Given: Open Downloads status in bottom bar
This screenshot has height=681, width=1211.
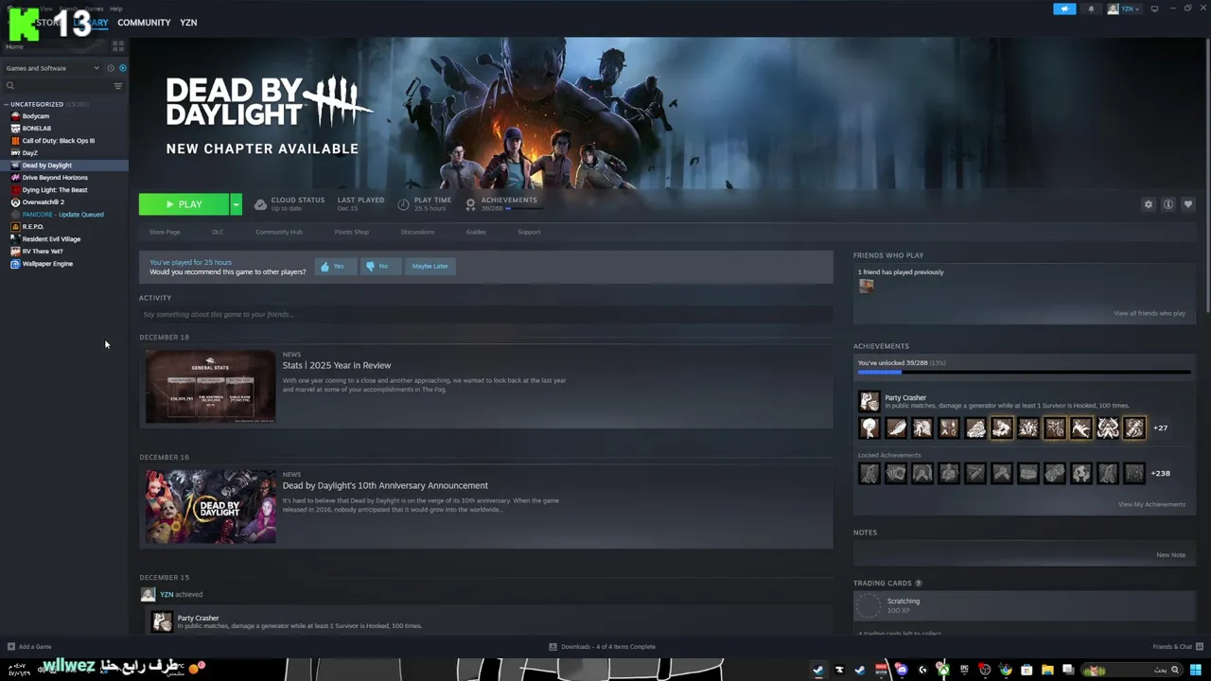Looking at the screenshot, I should [602, 647].
